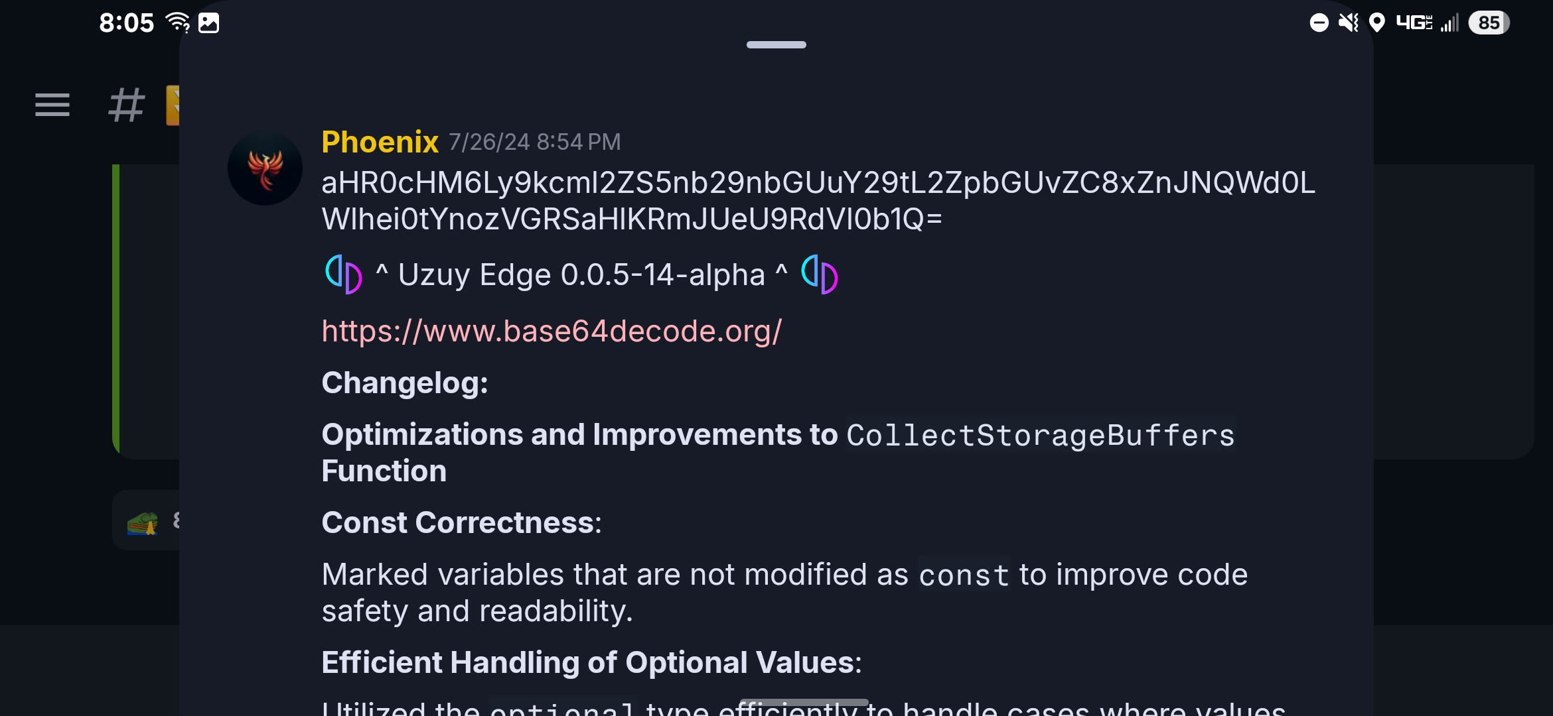
Task: Tap the location pin status icon
Action: tap(1377, 23)
